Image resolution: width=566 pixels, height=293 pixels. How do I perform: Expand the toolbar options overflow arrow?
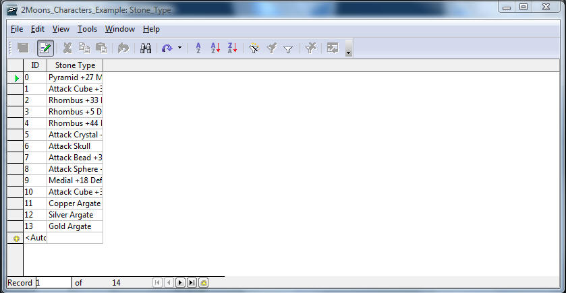tap(348, 51)
